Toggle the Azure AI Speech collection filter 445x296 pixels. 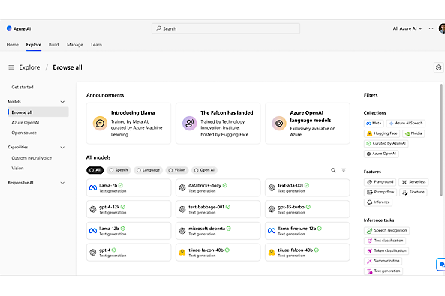pyautogui.click(x=406, y=124)
